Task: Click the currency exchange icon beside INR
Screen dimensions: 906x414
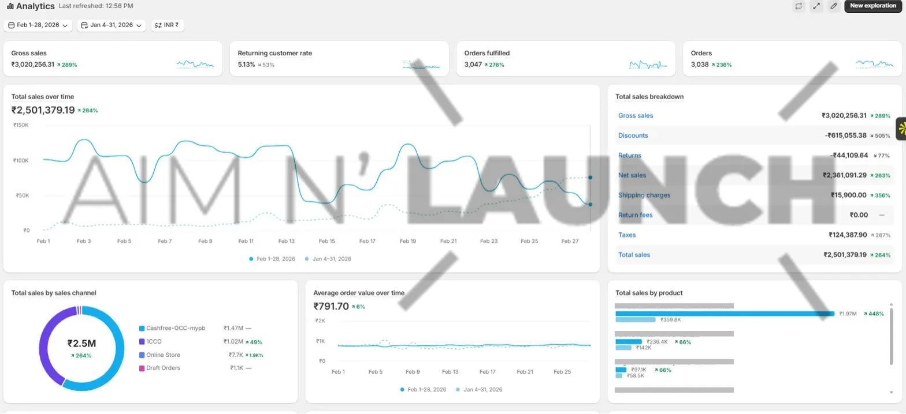Action: pos(158,25)
